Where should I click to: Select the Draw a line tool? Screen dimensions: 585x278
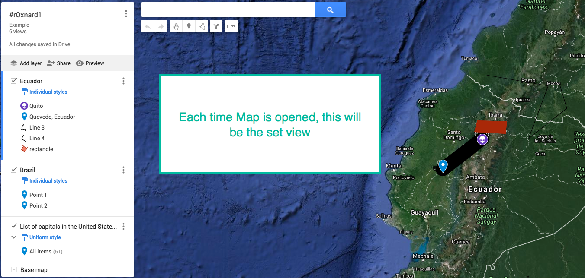point(202,27)
